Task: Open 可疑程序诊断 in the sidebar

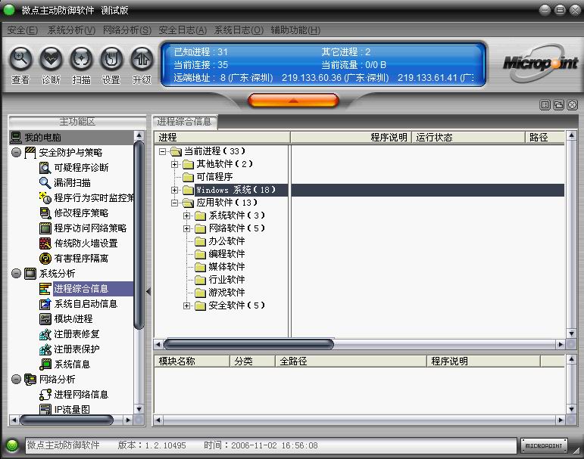Action: [73, 168]
